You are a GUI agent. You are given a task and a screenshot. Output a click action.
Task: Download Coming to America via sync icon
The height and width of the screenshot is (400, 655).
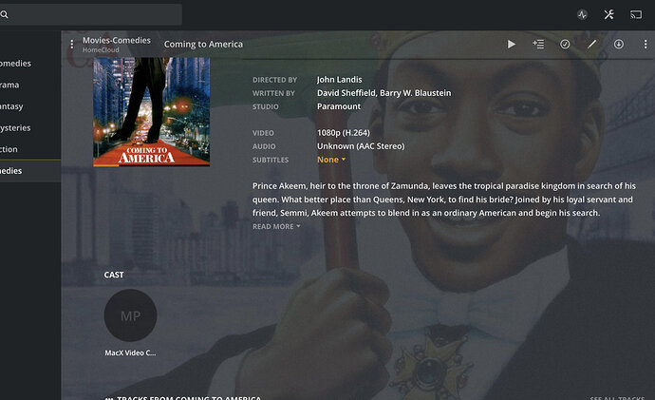click(x=619, y=44)
